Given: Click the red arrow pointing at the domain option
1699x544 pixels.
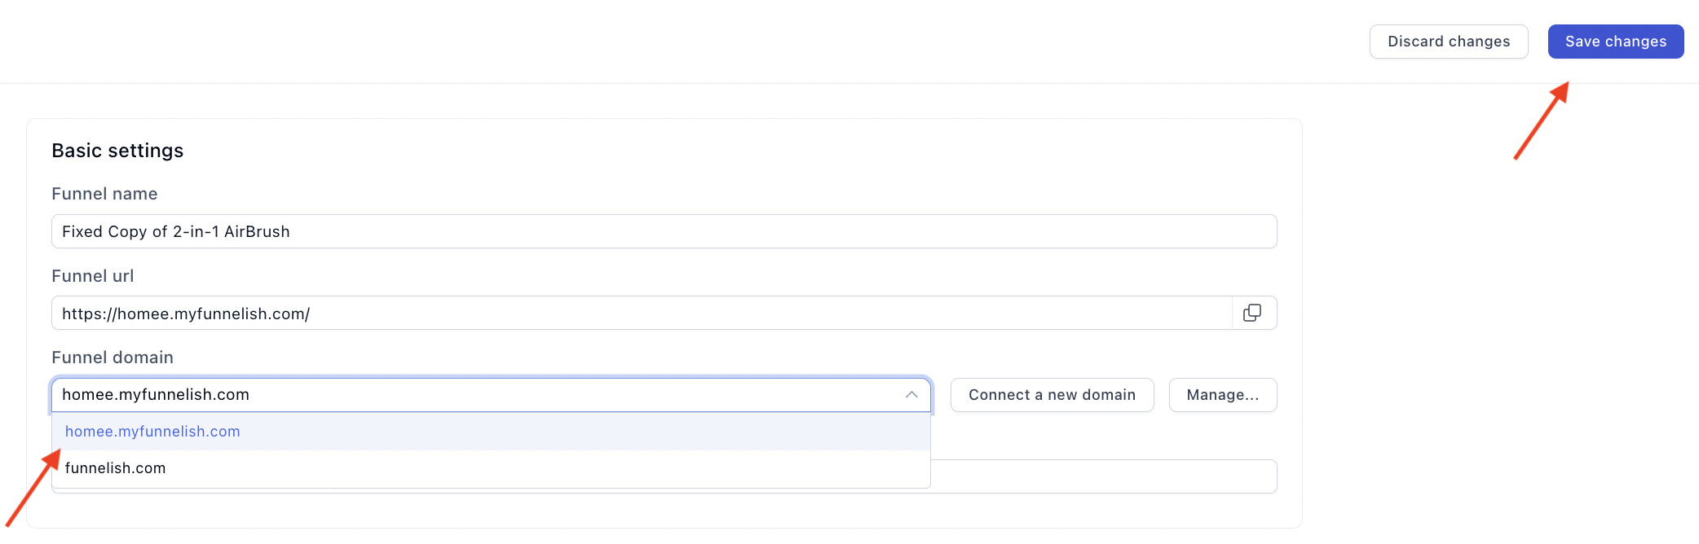Looking at the screenshot, I should tap(33, 487).
